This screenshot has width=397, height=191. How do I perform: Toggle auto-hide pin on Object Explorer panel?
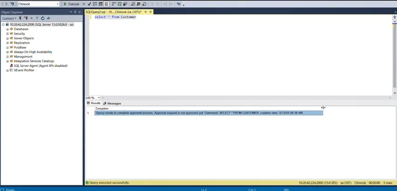coord(75,12)
